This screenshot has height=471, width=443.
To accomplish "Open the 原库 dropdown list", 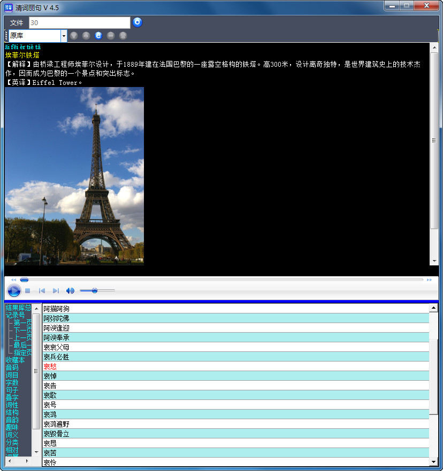I will click(x=64, y=36).
